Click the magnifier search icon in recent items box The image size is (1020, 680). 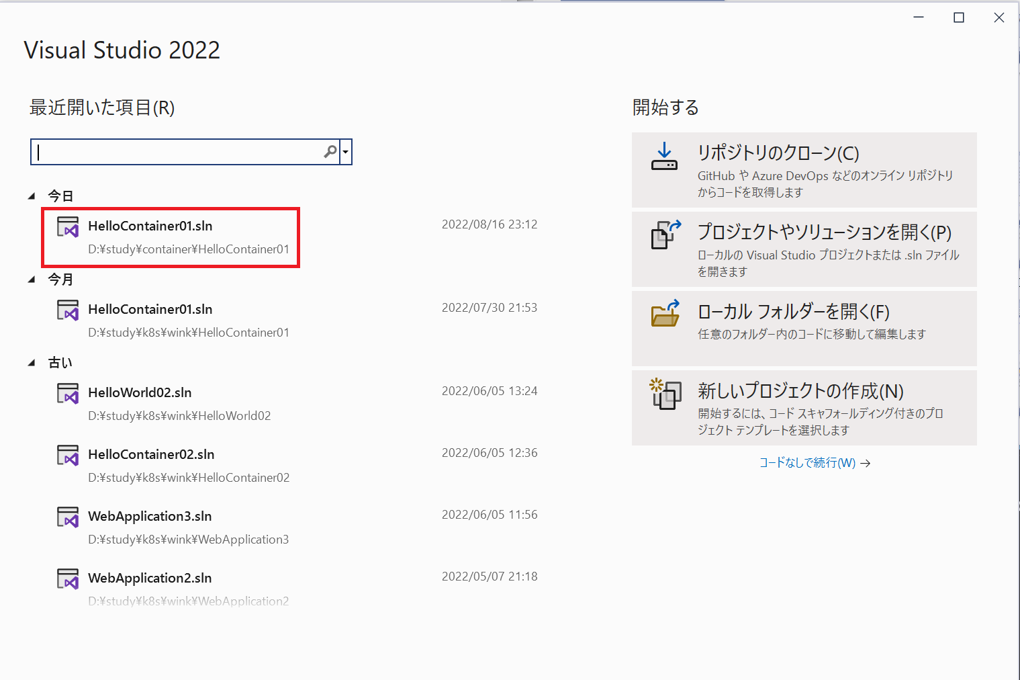(330, 152)
